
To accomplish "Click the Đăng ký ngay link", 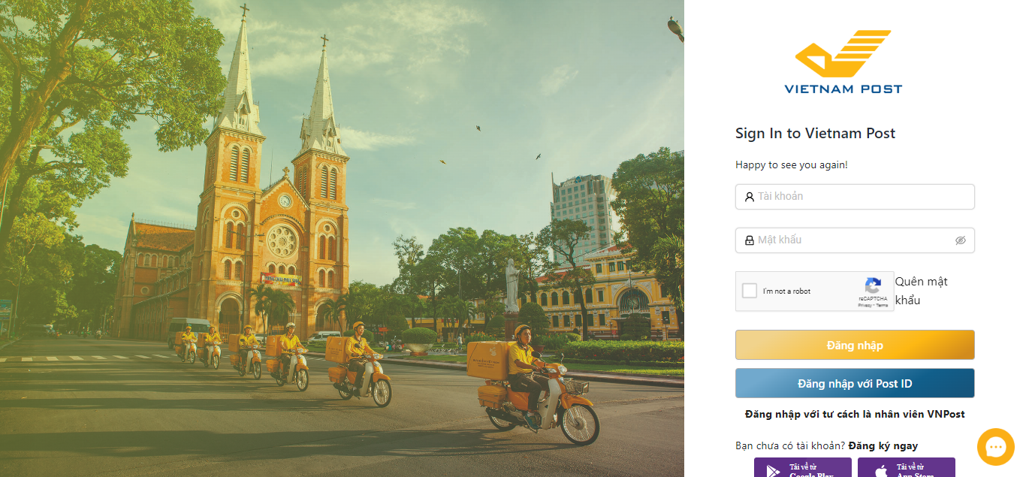I will pyautogui.click(x=883, y=445).
